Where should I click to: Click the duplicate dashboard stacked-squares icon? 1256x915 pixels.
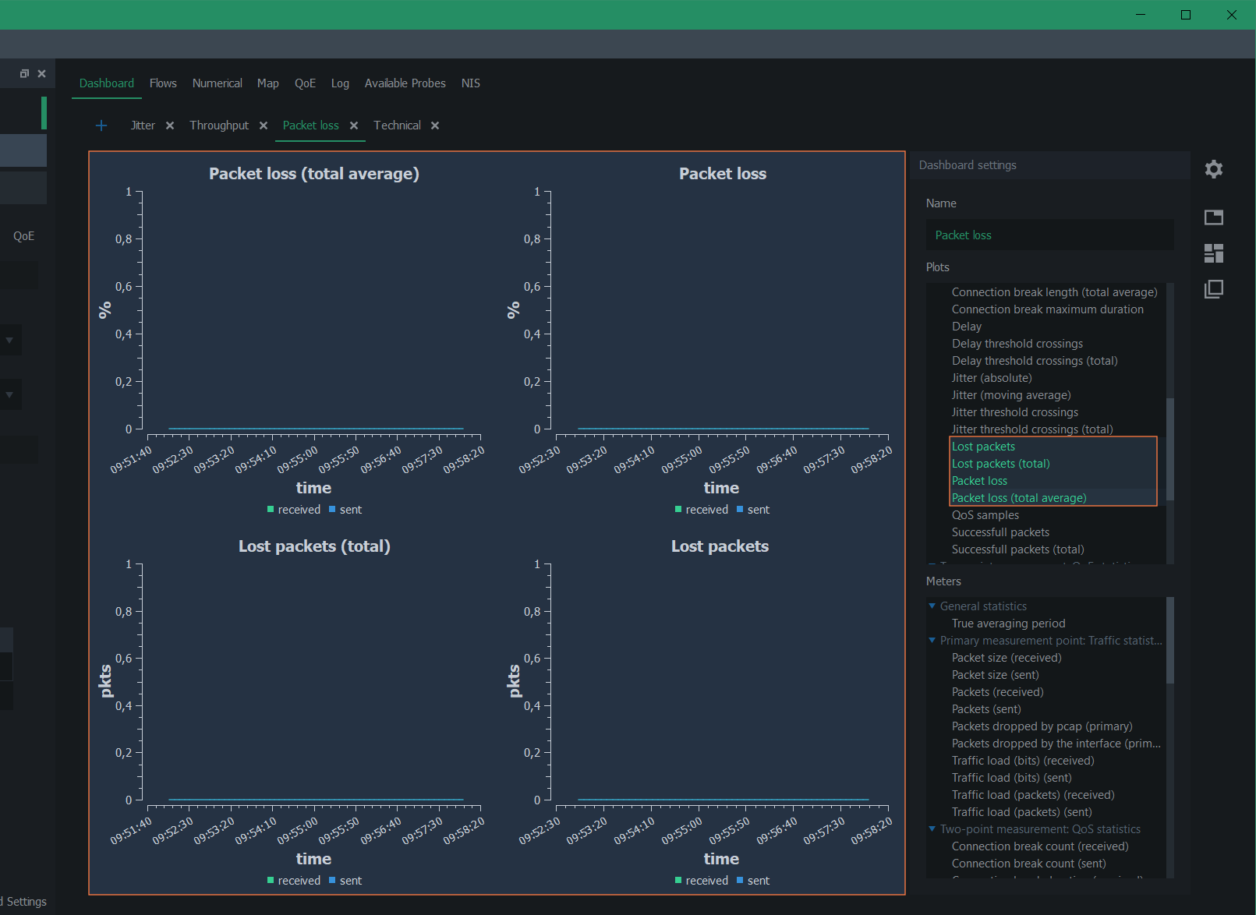point(1213,289)
